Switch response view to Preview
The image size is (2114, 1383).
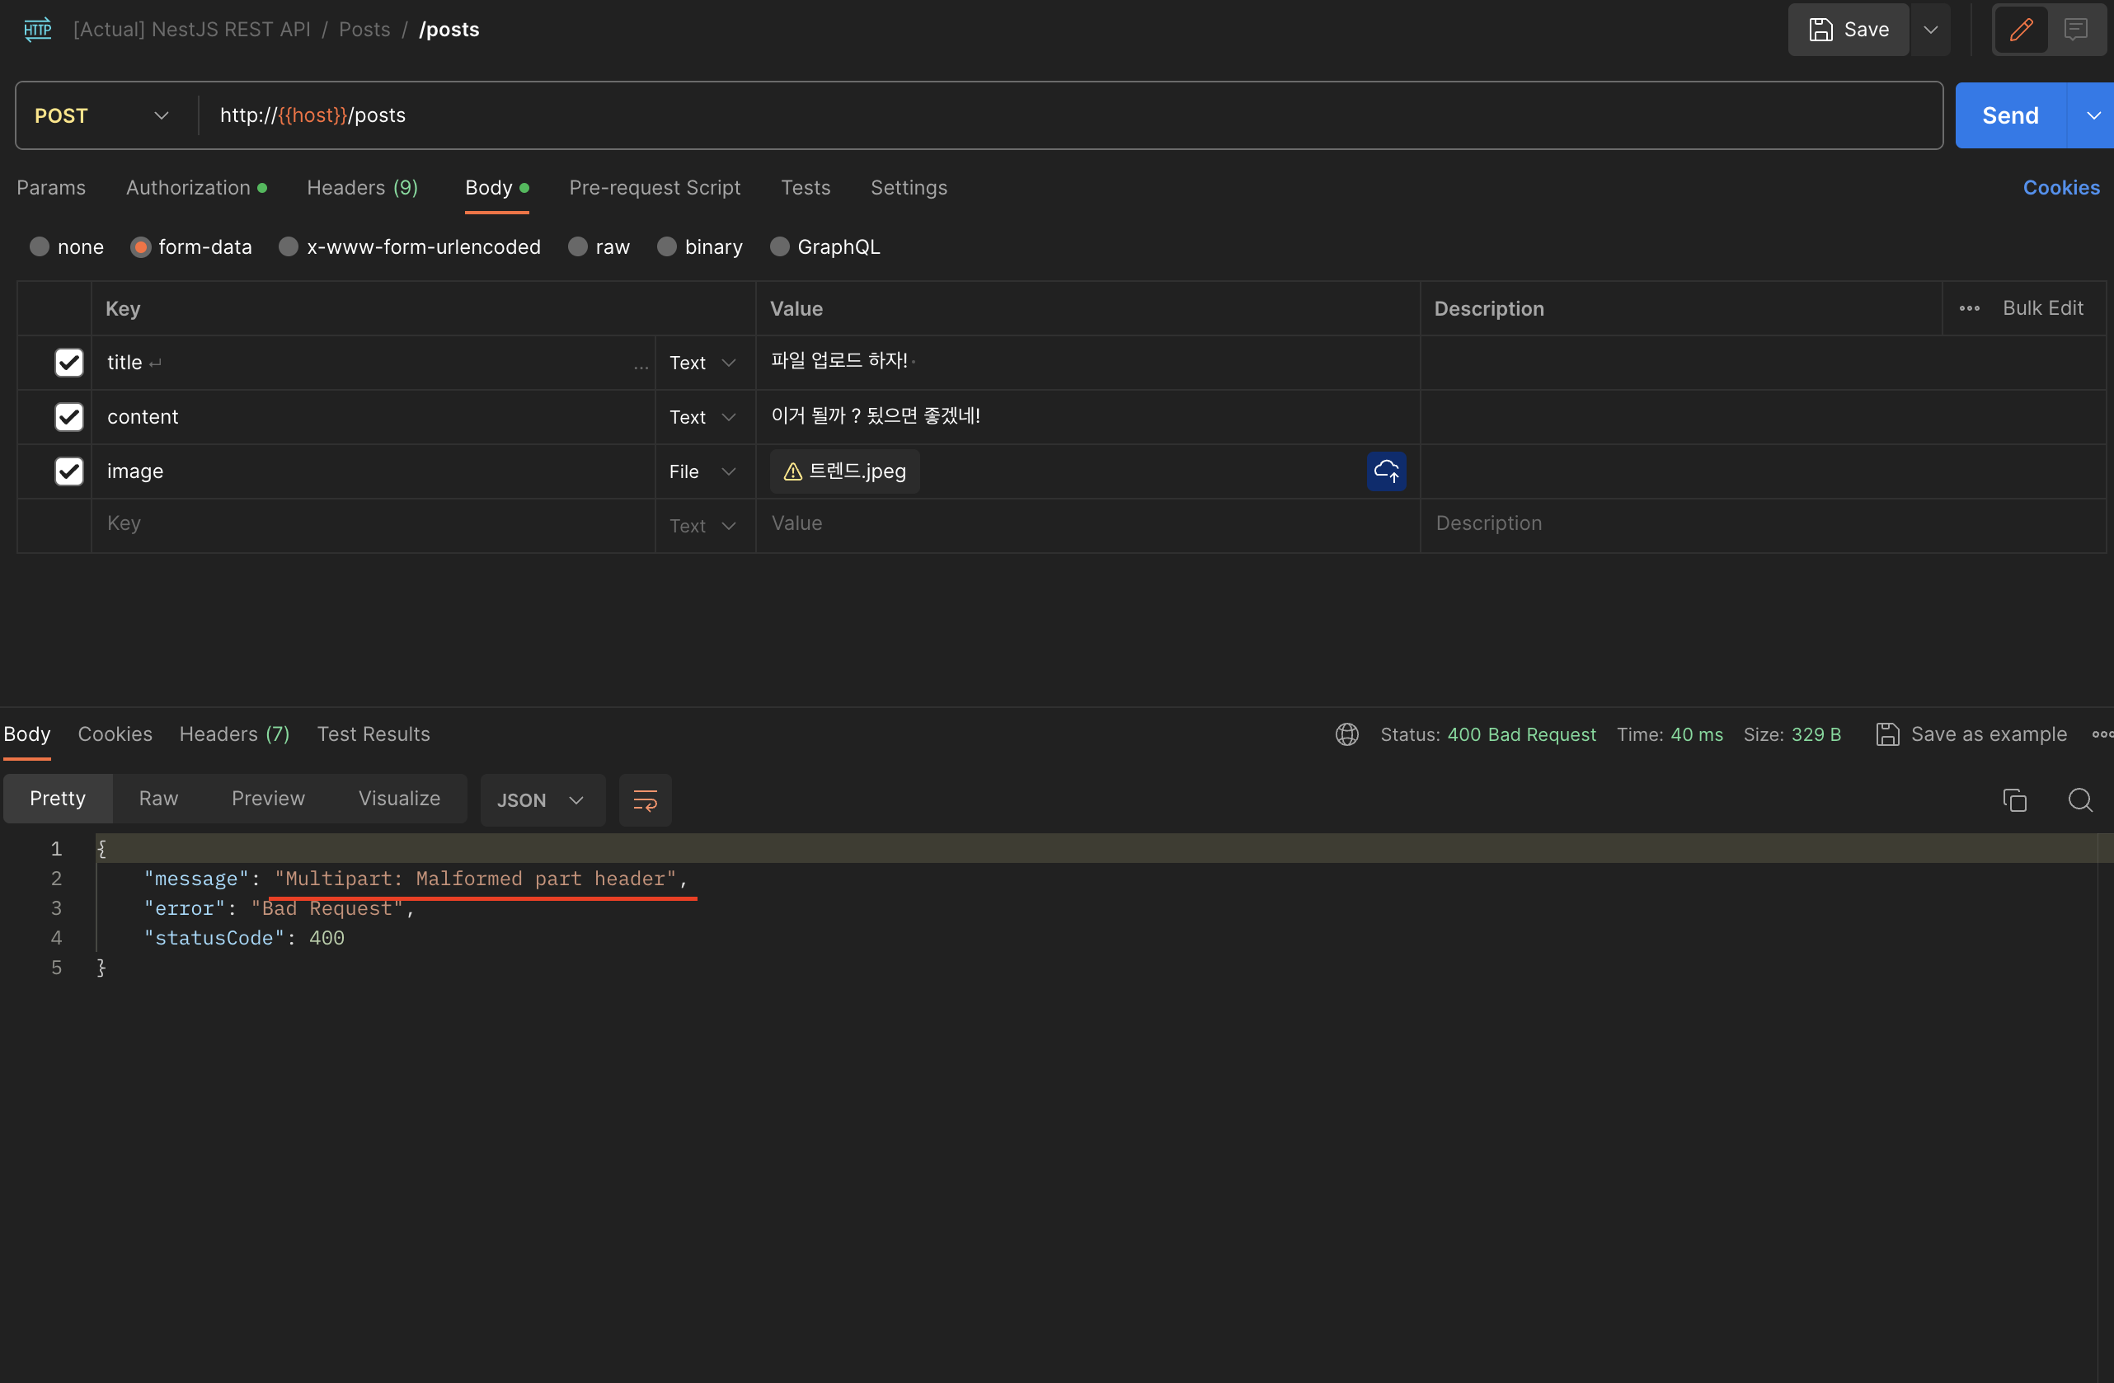click(268, 798)
